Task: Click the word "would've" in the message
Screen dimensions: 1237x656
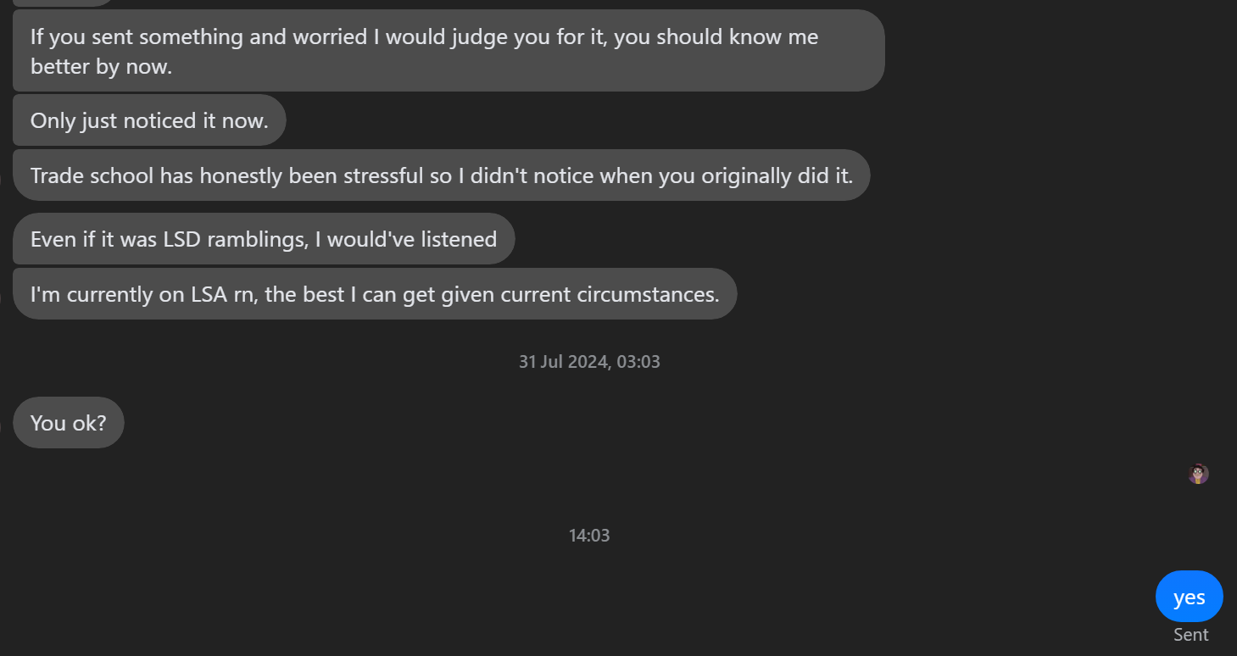Action: tap(370, 239)
